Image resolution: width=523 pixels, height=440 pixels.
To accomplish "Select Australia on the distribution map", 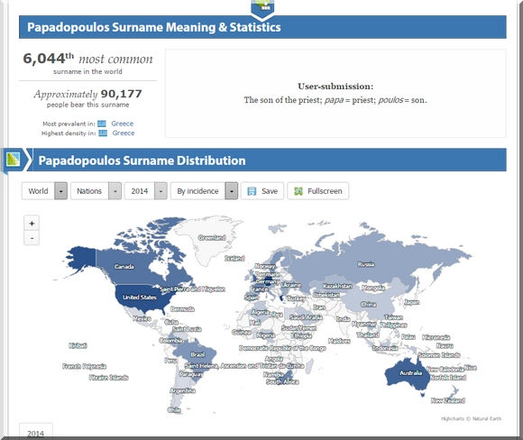I will tap(411, 373).
